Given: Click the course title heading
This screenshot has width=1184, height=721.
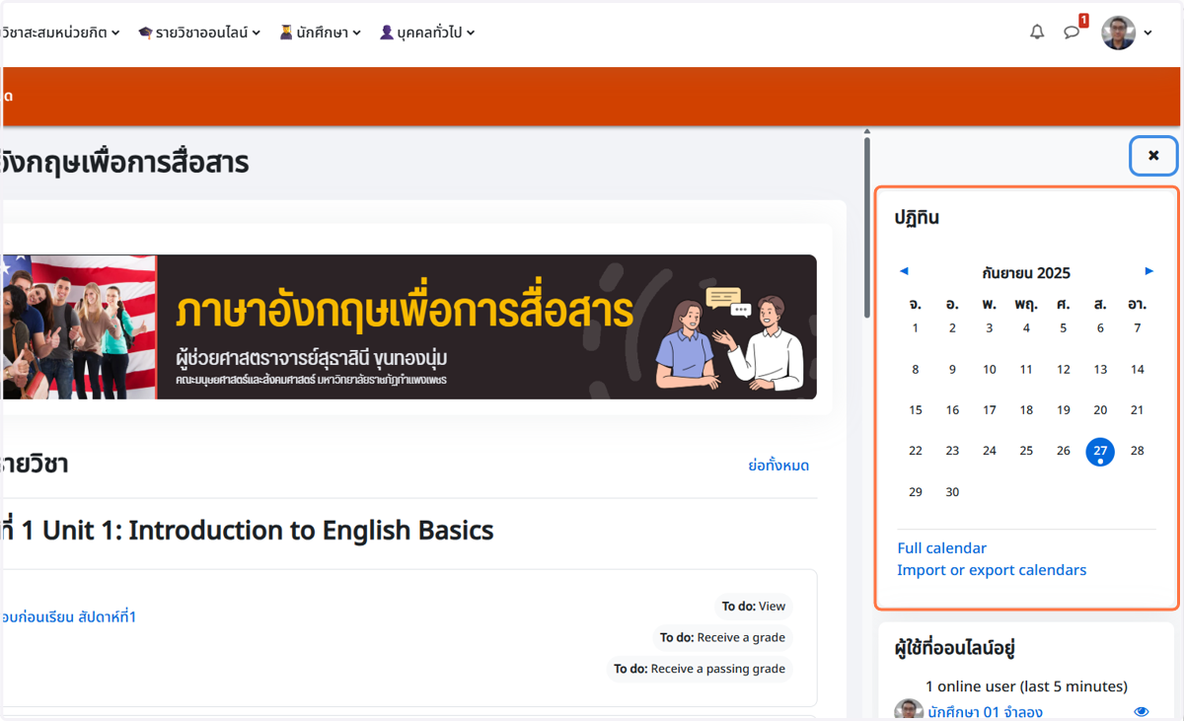Looking at the screenshot, I should click(124, 162).
